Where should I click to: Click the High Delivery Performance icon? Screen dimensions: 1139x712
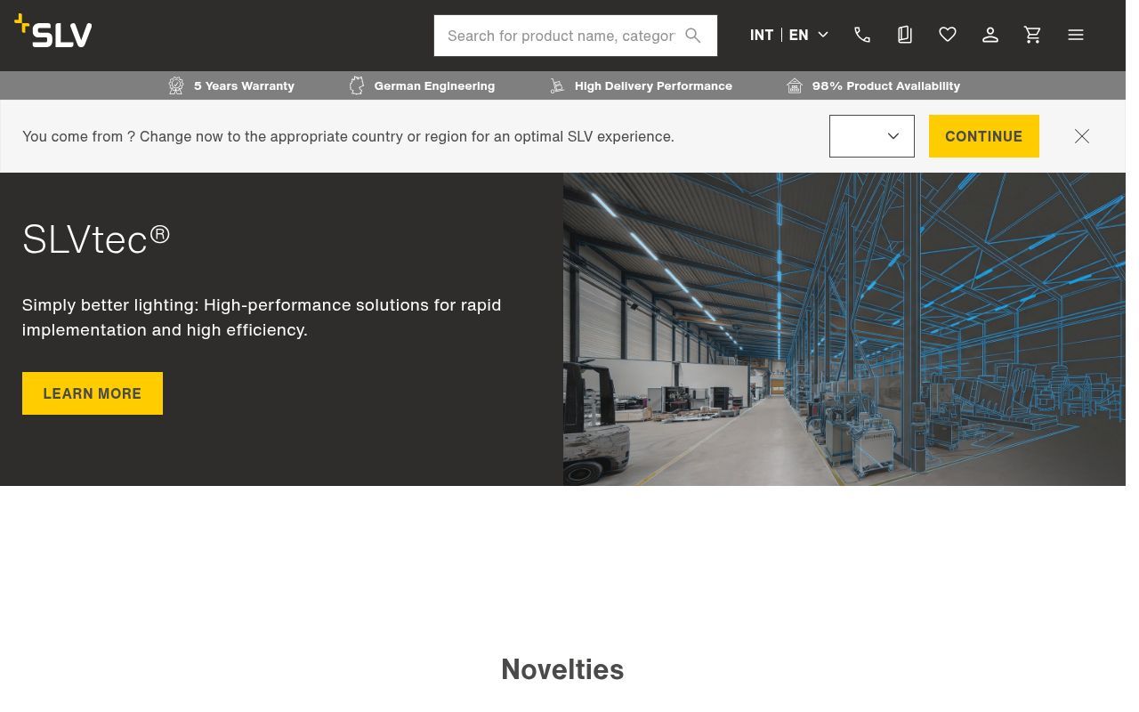point(557,85)
